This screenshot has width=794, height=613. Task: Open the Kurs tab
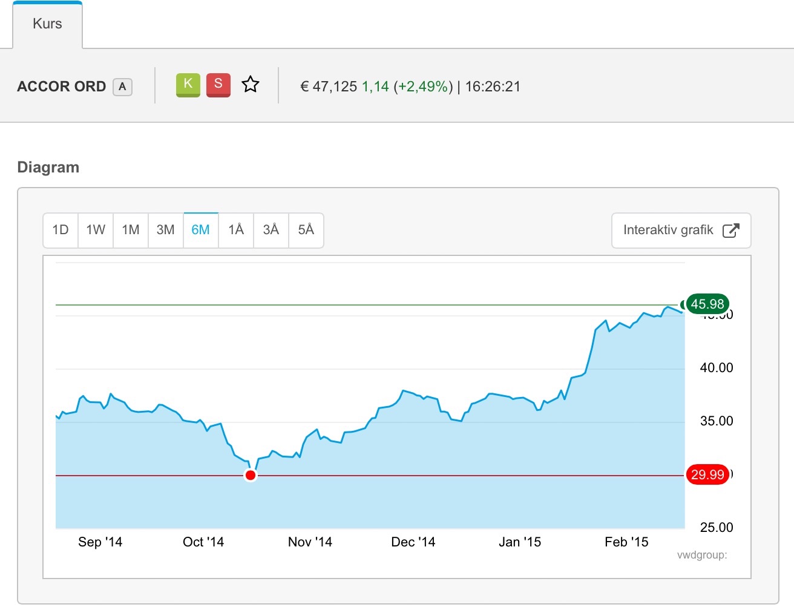pyautogui.click(x=47, y=24)
